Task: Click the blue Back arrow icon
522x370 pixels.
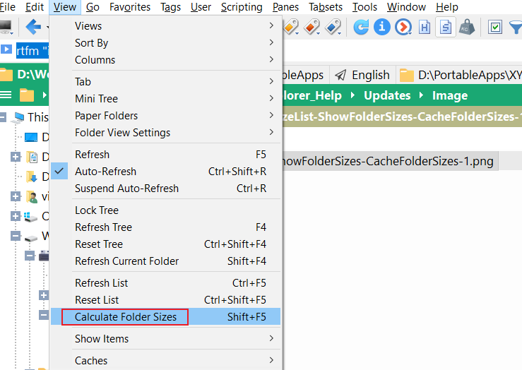Action: (33, 28)
